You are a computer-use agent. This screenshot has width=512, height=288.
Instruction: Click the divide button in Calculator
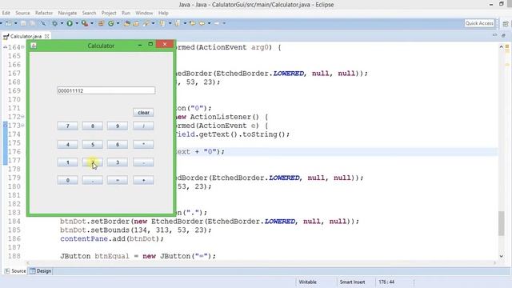143,126
